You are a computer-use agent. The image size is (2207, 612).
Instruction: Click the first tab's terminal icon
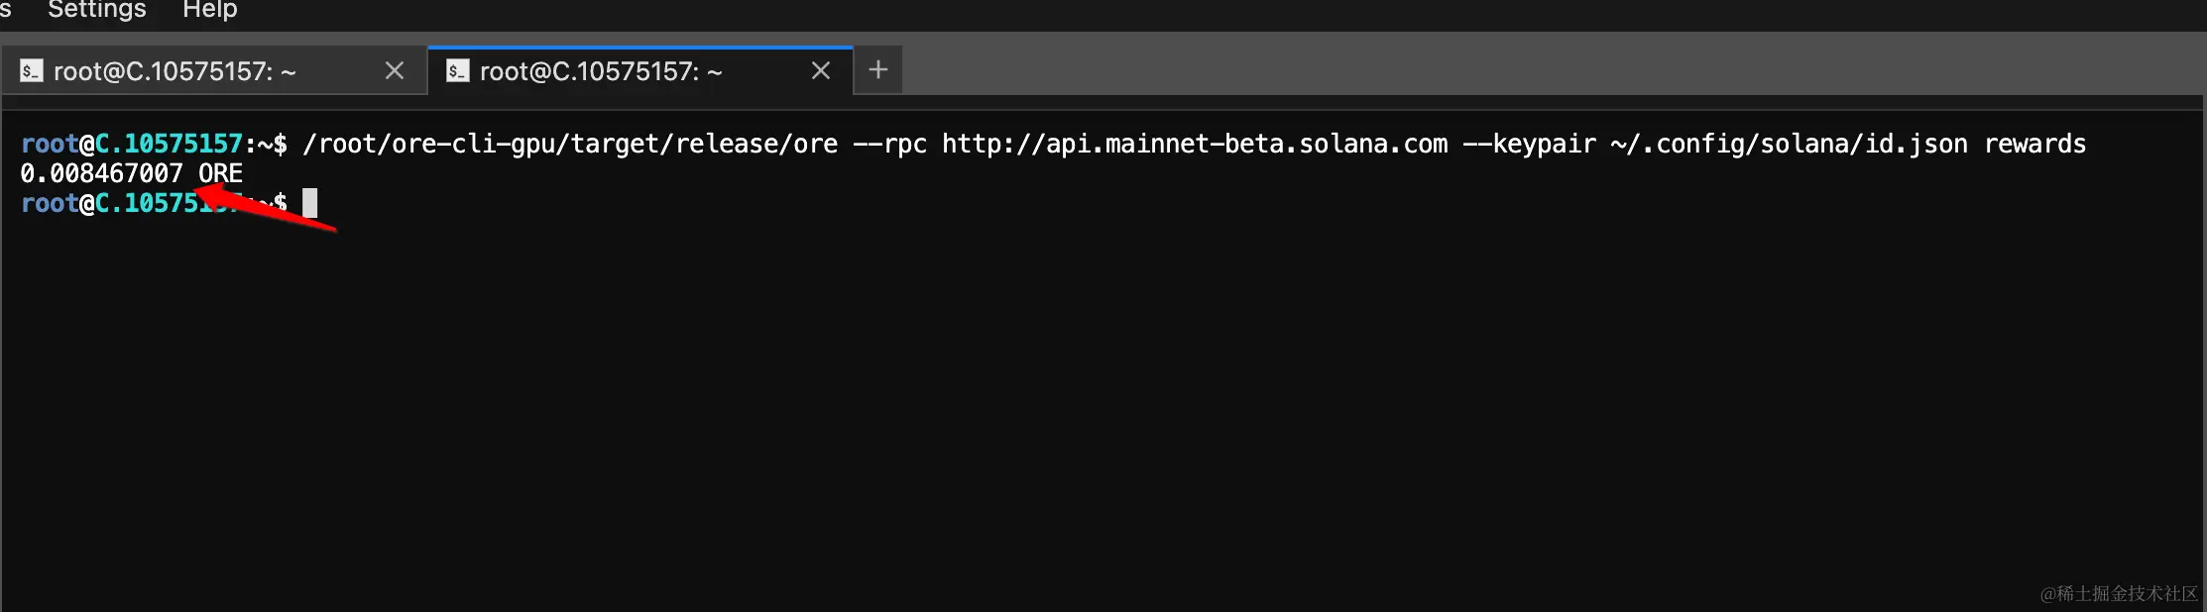[x=32, y=71]
